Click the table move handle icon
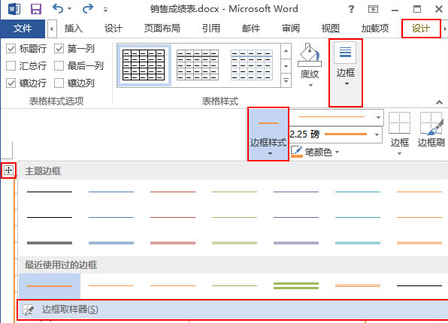The image size is (448, 323). click(x=8, y=171)
